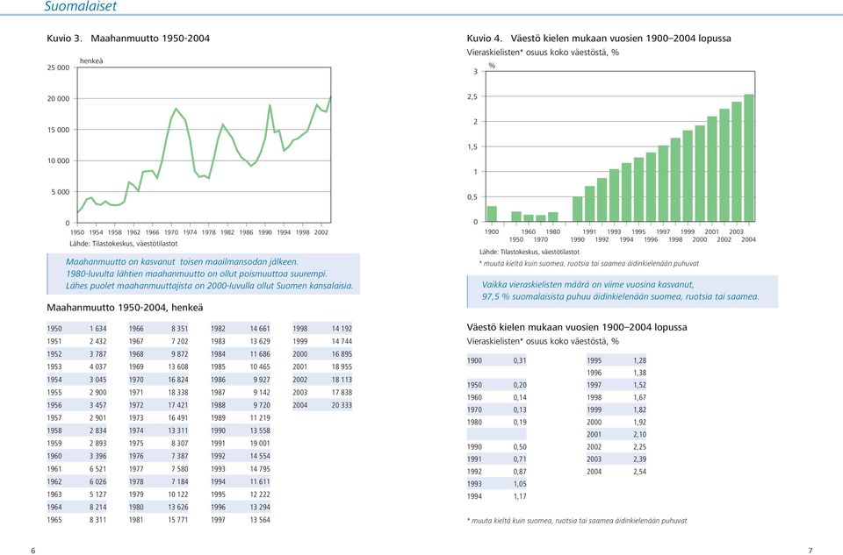
Task: Click the '%' unit label above bar chart
Action: coord(492,66)
